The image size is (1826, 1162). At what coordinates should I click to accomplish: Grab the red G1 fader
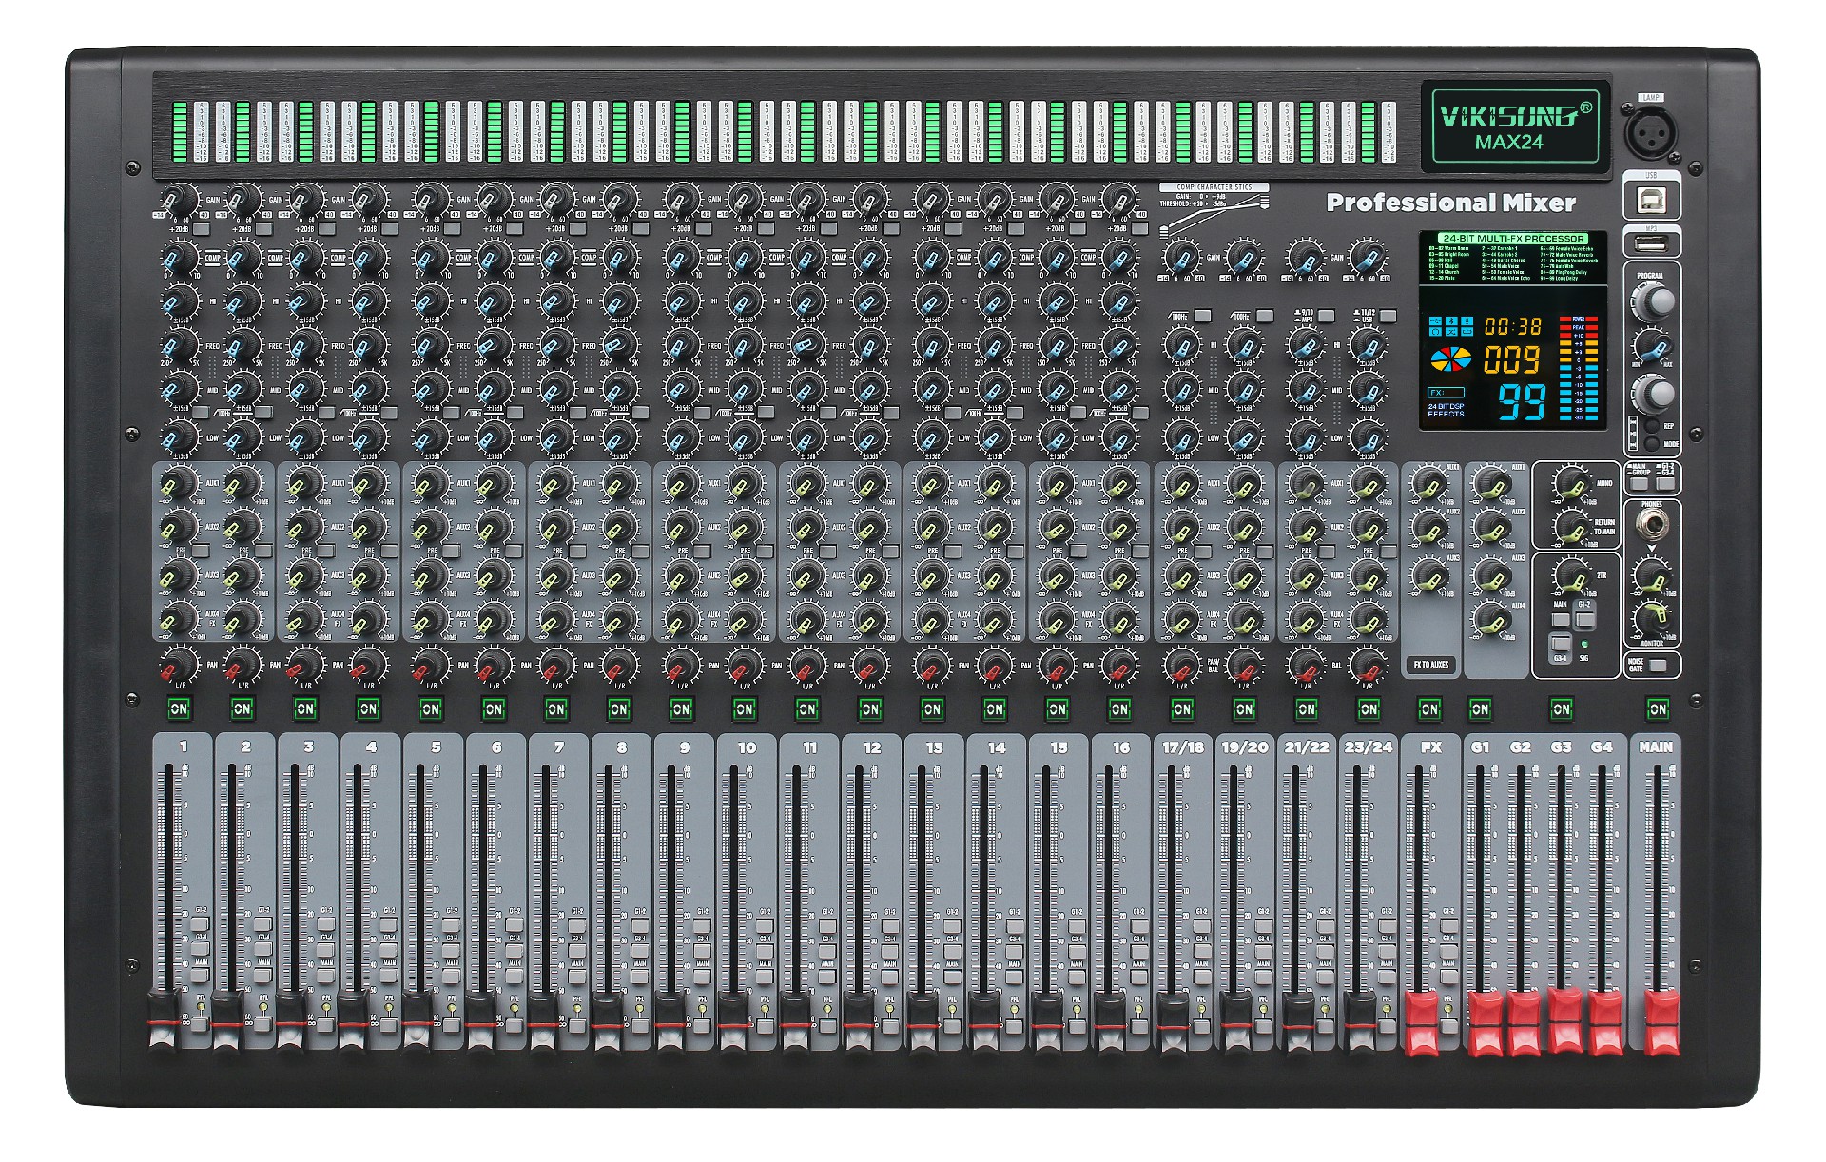(x=1485, y=1024)
